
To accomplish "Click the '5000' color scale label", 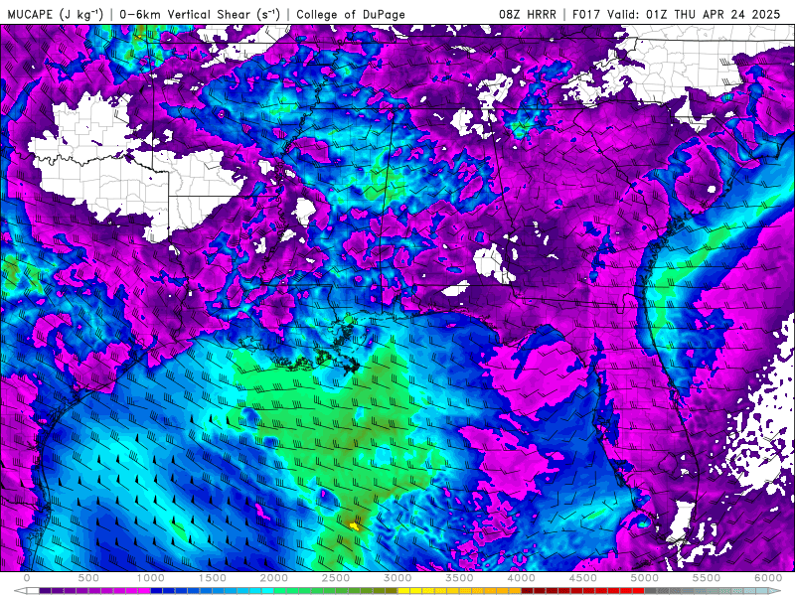I will (x=645, y=578).
